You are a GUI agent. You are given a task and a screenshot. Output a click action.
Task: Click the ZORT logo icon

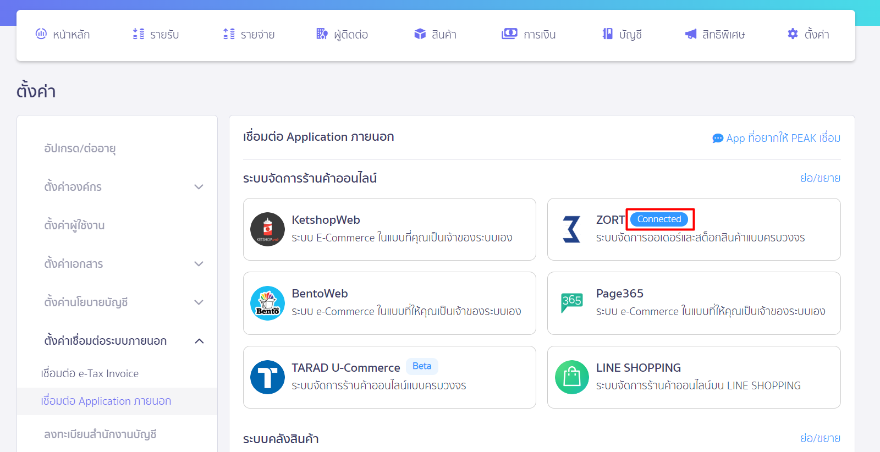click(571, 229)
